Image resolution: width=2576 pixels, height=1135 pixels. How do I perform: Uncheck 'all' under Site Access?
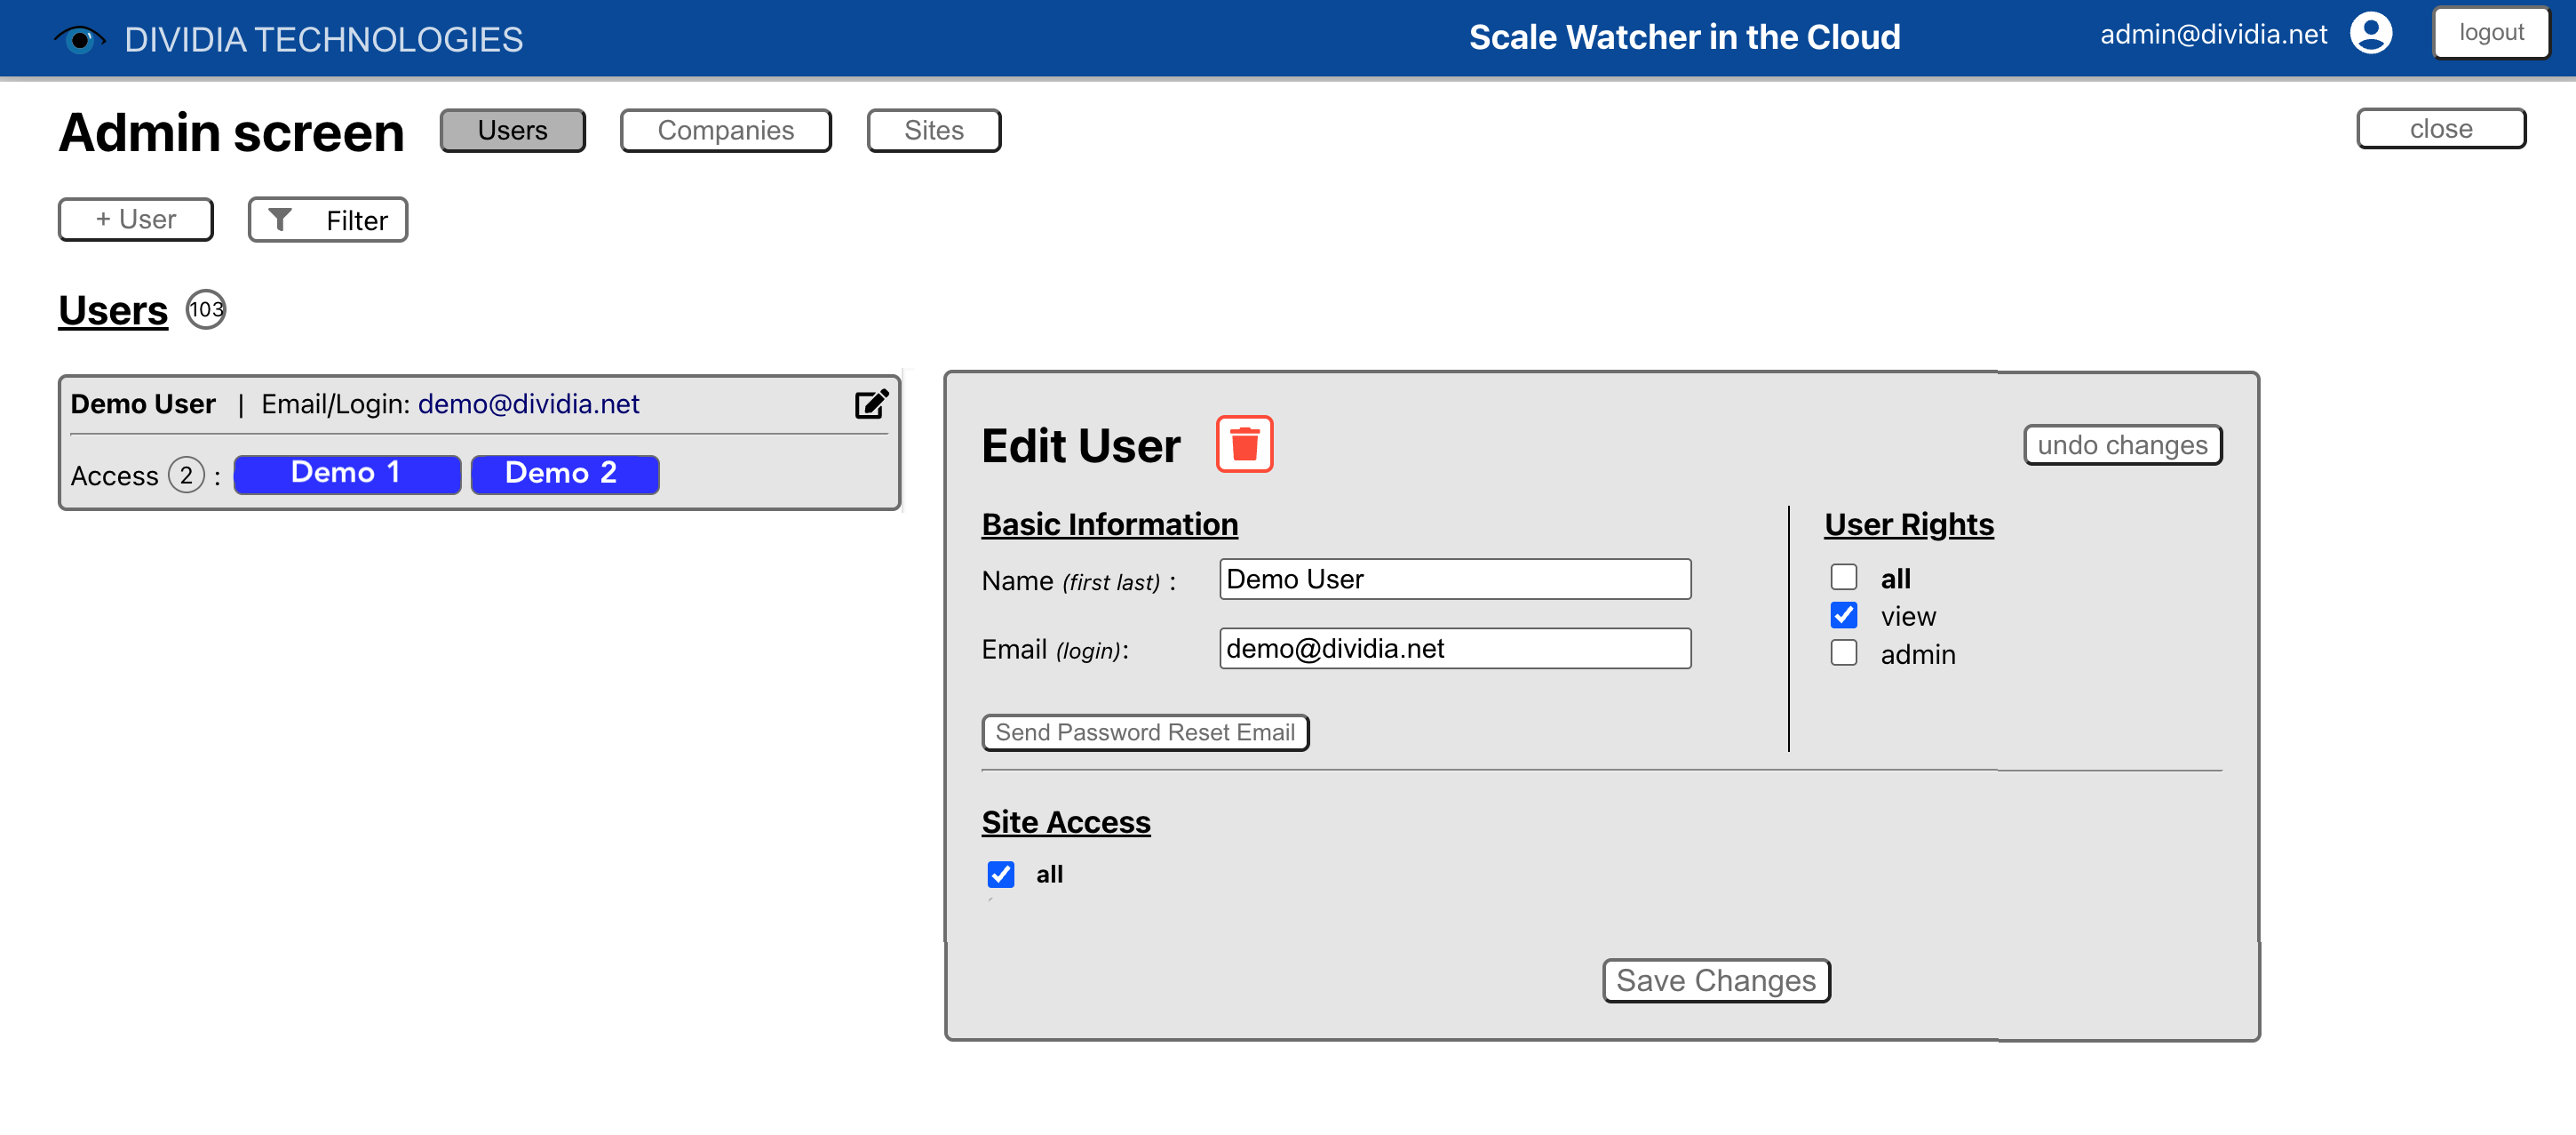tap(1000, 874)
